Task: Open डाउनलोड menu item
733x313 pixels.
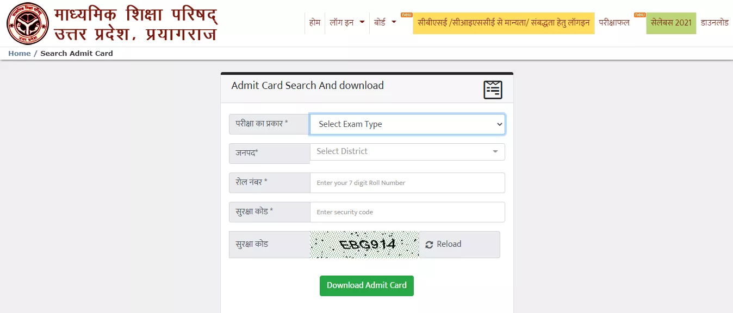Action: point(715,23)
